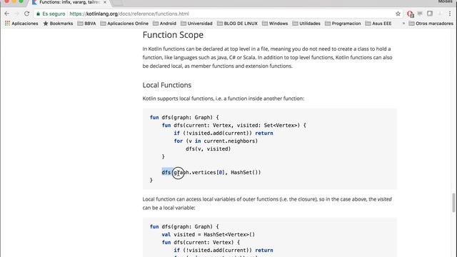The height and width of the screenshot is (257, 457).
Task: Open the cast extension icon
Action: 420,14
